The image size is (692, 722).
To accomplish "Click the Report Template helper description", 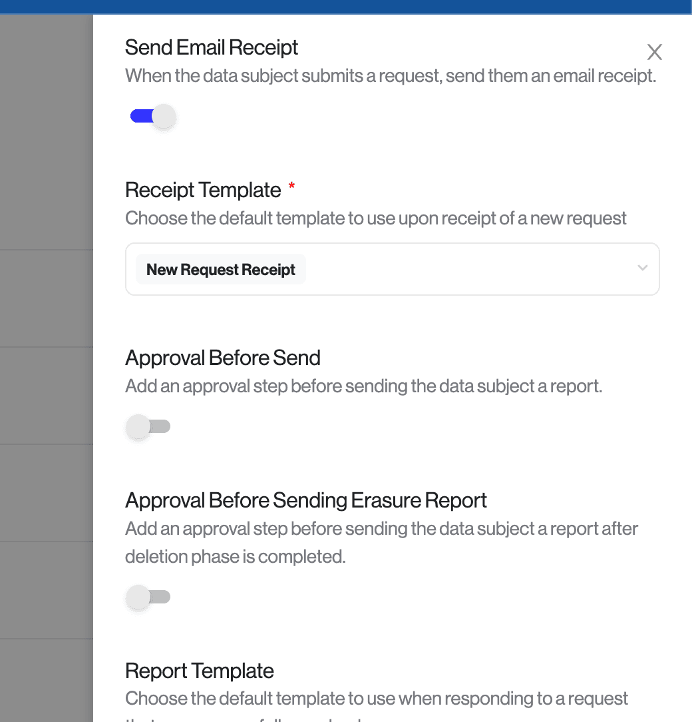I will pyautogui.click(x=377, y=699).
